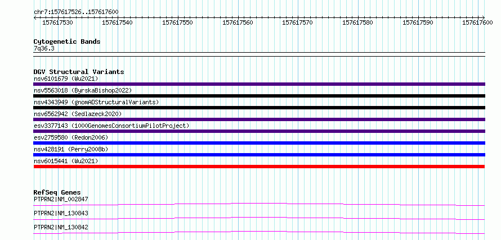This screenshot has width=501, height=240.
Task: Open variant nsv6562942 (Sedlazeck2020) label
Action: (x=78, y=114)
